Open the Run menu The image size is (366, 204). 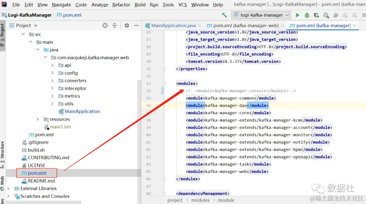click(x=154, y=5)
